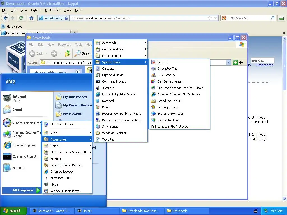Viewport: 287px width, 215px height.
Task: Launch System Restore
Action: [x=179, y=120]
